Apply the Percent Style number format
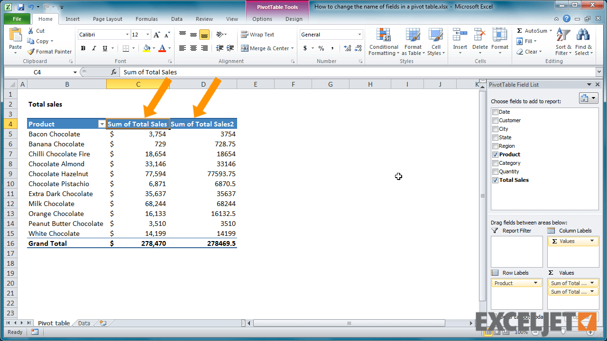 321,49
